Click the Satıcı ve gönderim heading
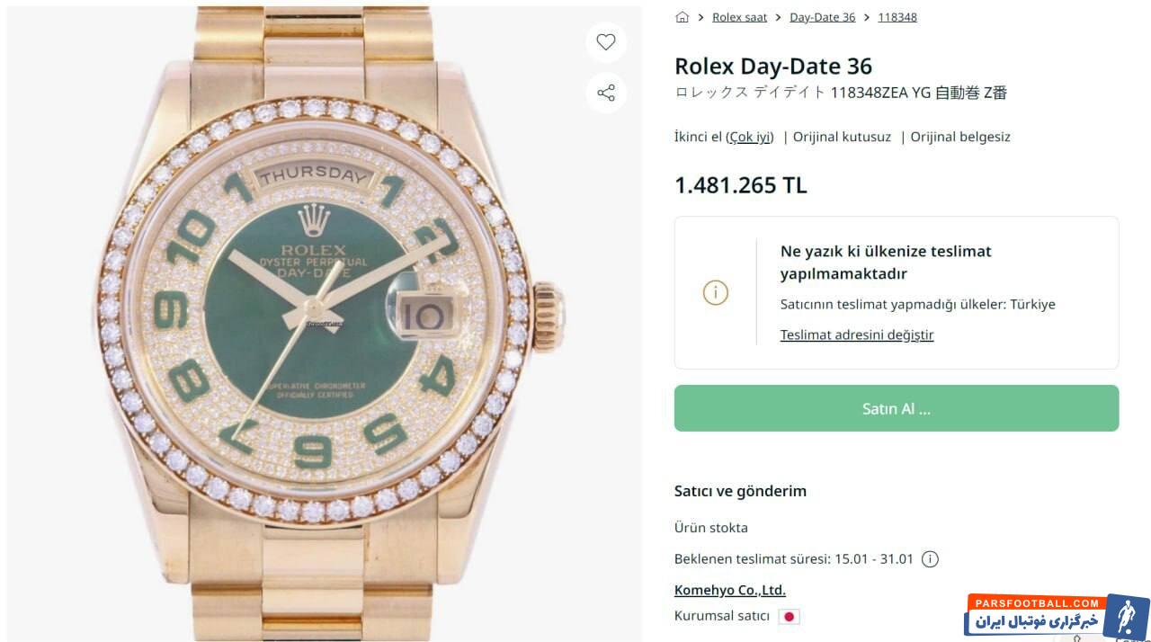This screenshot has height=642, width=1151. pyautogui.click(x=740, y=491)
